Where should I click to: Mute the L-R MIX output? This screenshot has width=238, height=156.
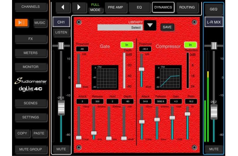pyautogui.click(x=214, y=149)
